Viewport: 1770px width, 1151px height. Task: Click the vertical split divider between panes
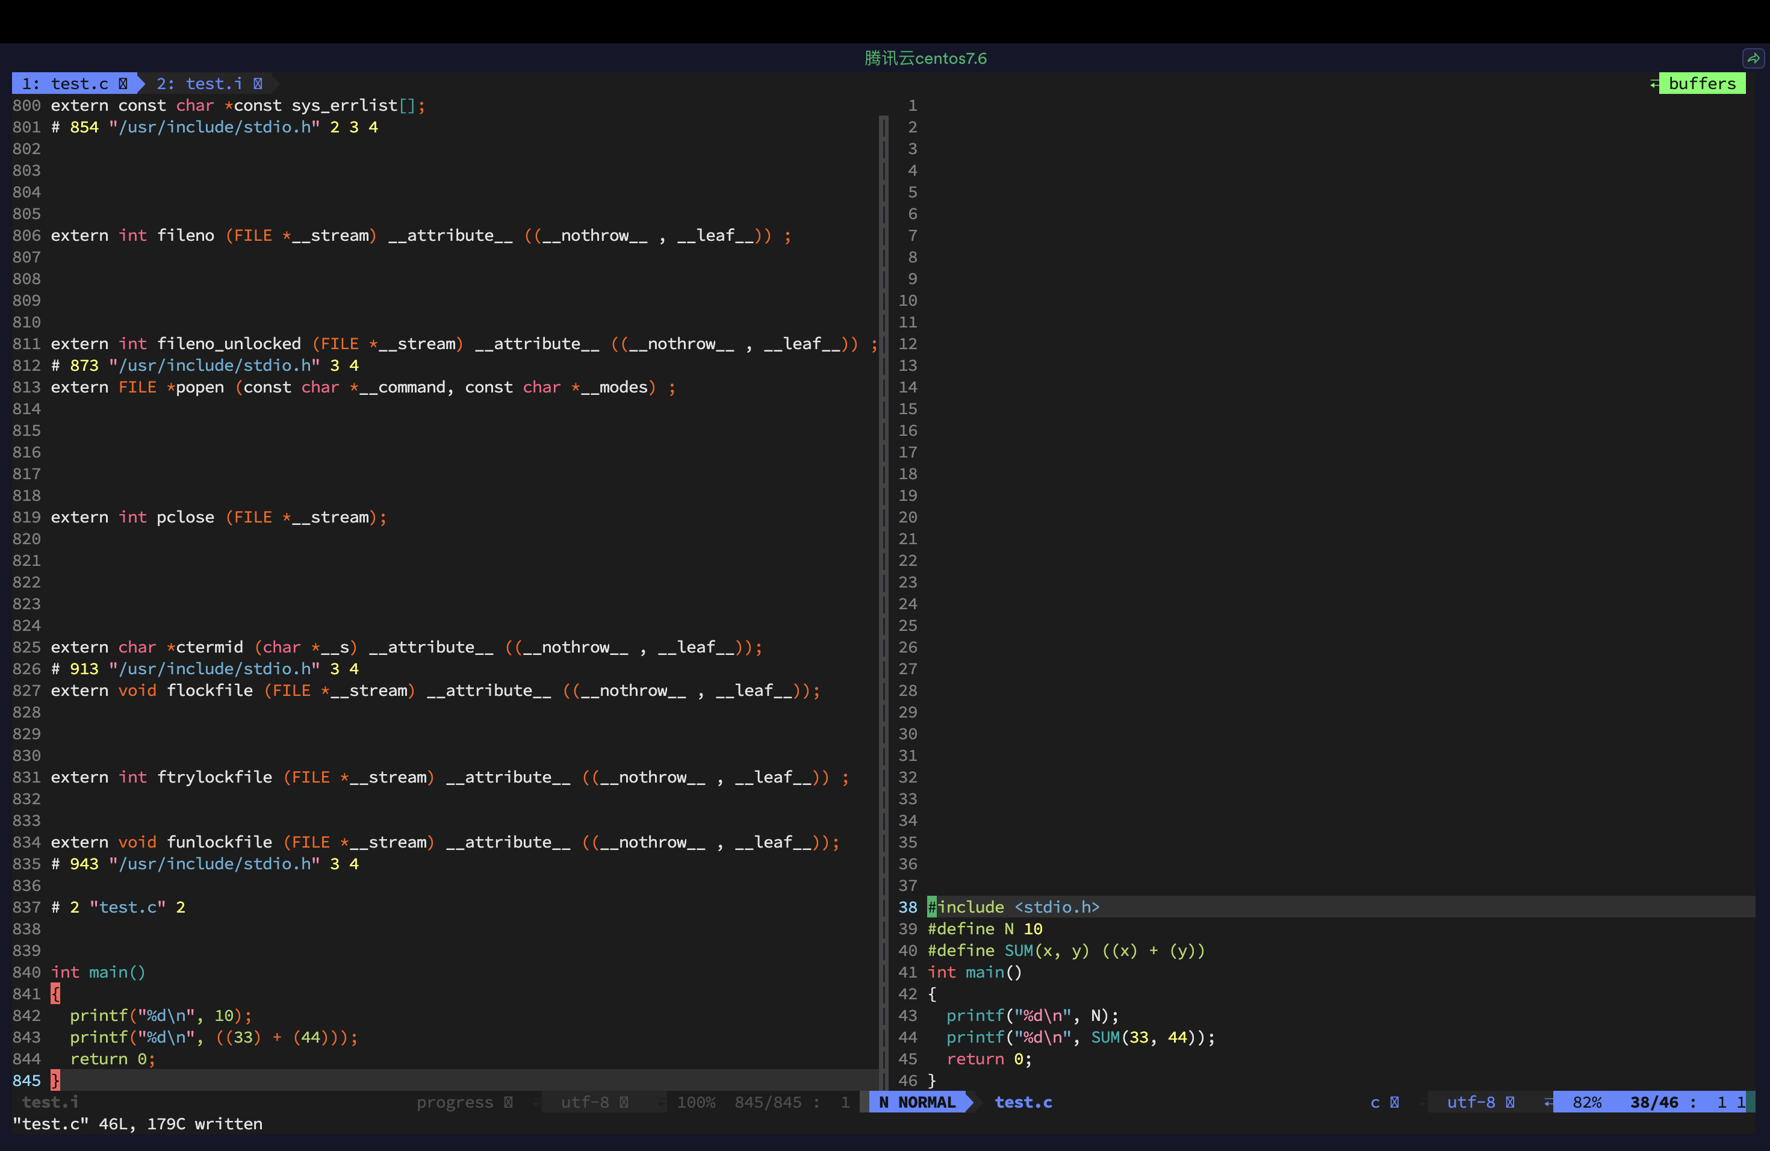(884, 602)
